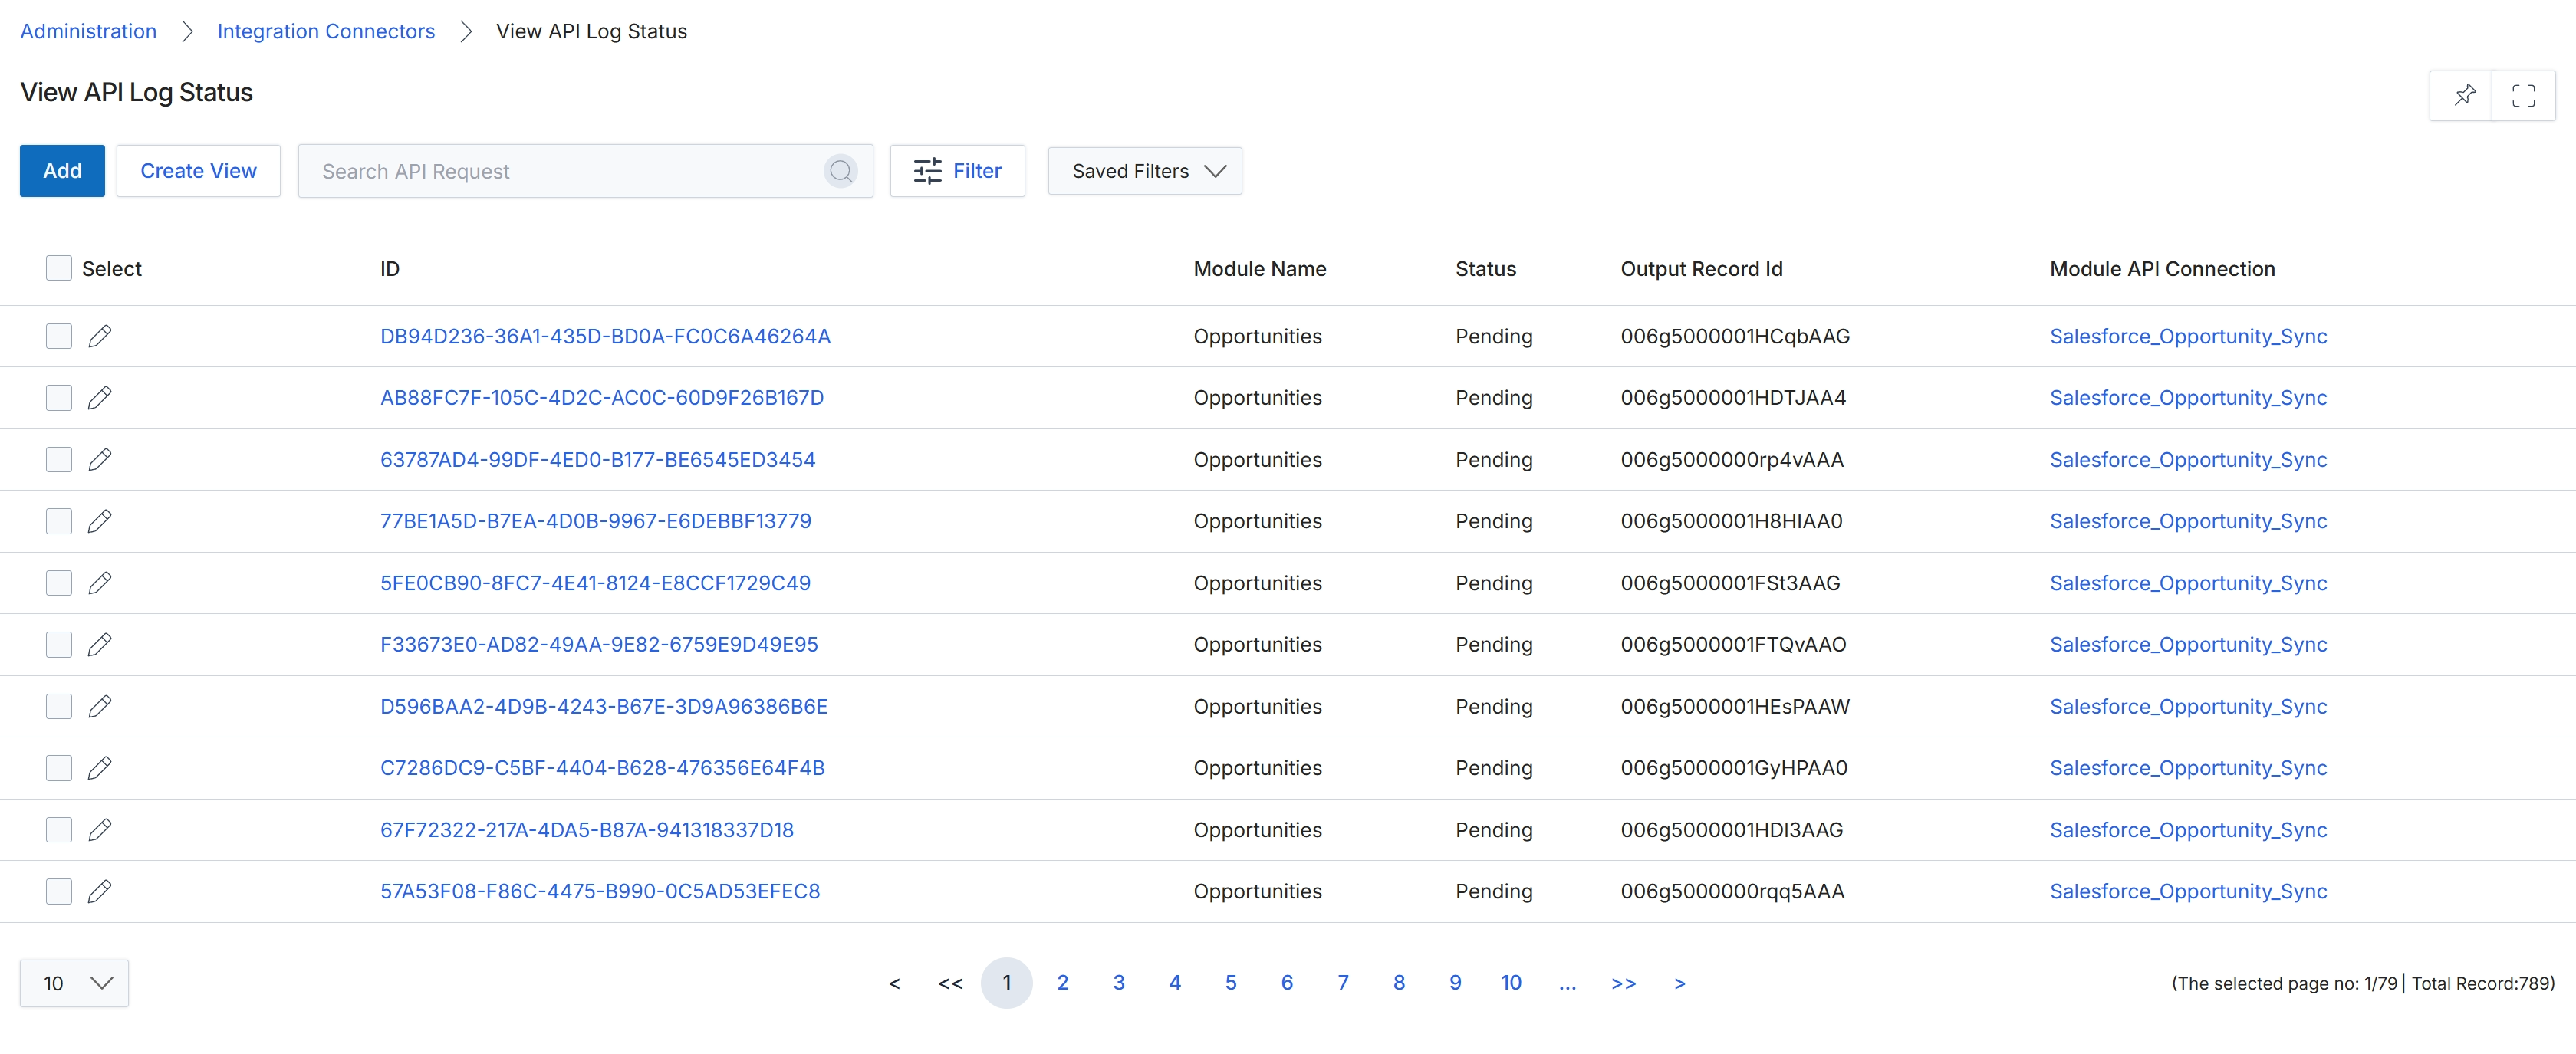2576x1054 pixels.
Task: Click the Output Record Id column header
Action: pyautogui.click(x=1702, y=269)
